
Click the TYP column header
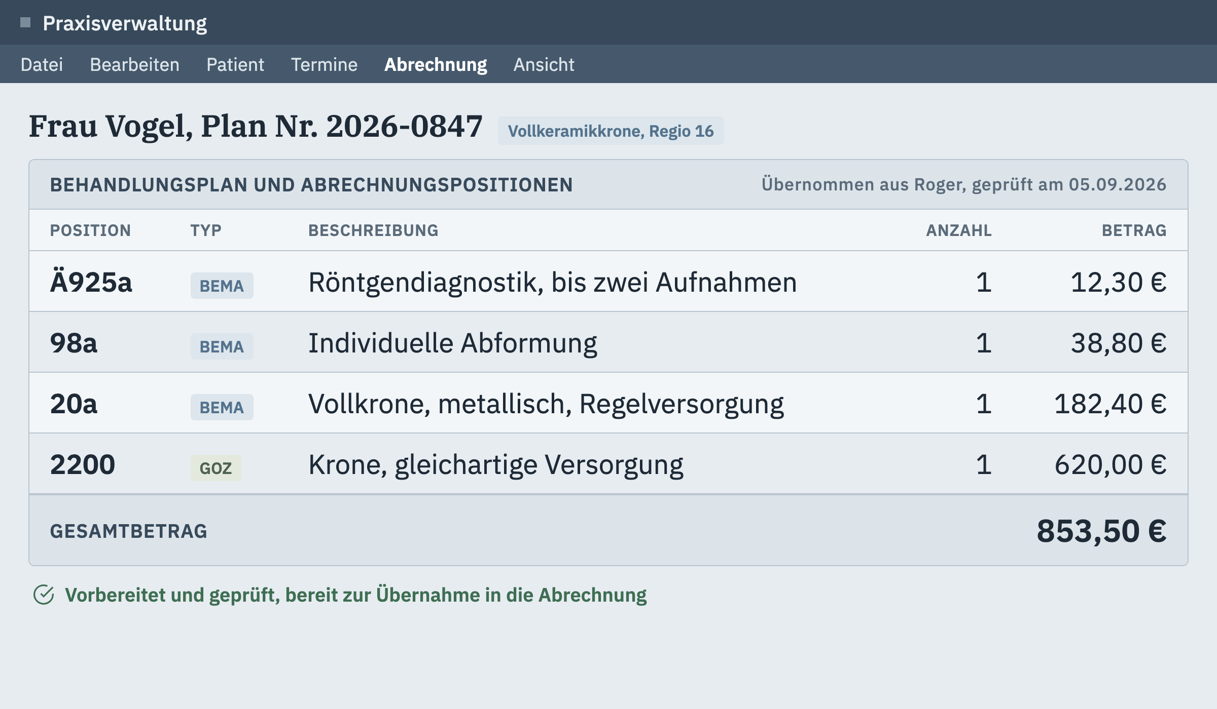pos(206,230)
